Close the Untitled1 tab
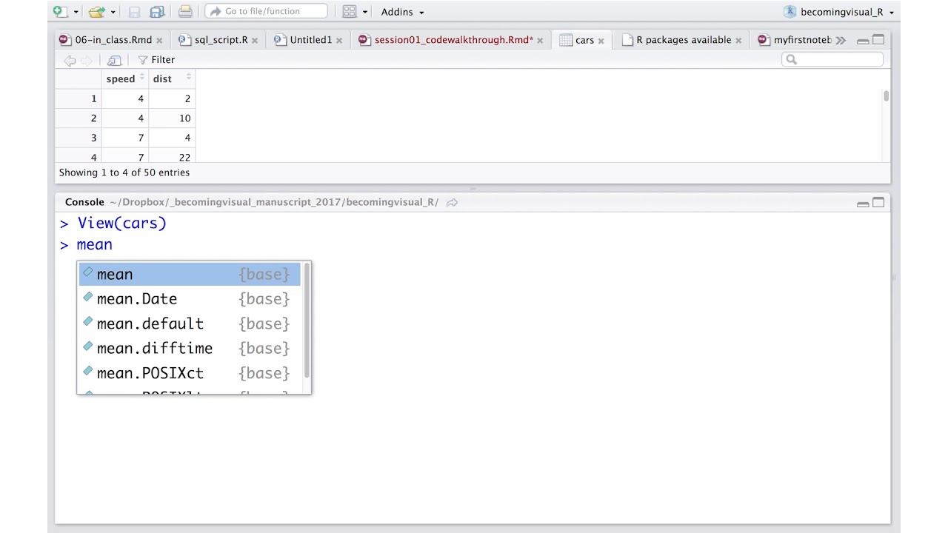The width and height of the screenshot is (948, 533). coord(339,41)
